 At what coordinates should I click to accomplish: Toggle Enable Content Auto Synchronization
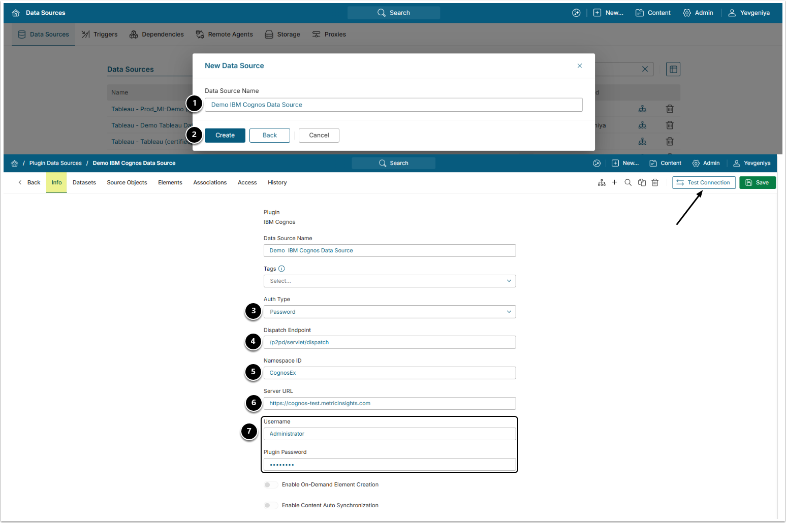coord(271,506)
